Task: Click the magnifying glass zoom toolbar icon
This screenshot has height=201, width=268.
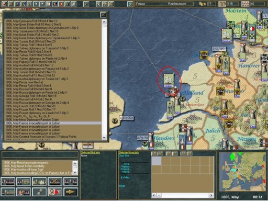Action: [98, 4]
